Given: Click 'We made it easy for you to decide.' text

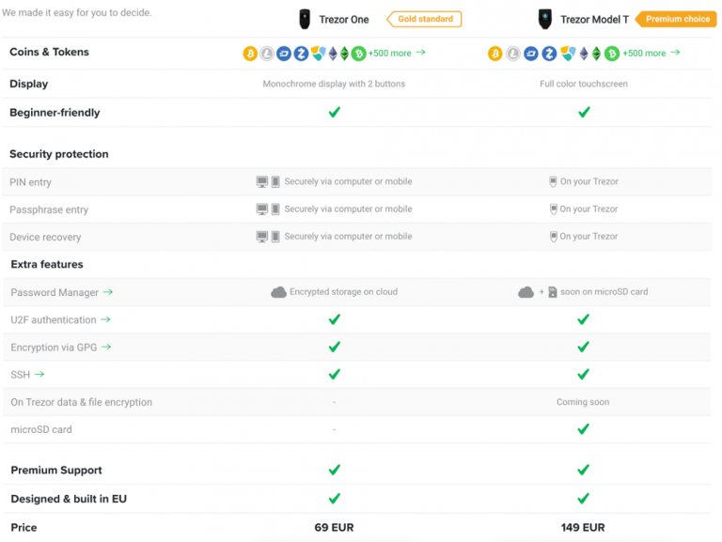Looking at the screenshot, I should click(x=76, y=13).
